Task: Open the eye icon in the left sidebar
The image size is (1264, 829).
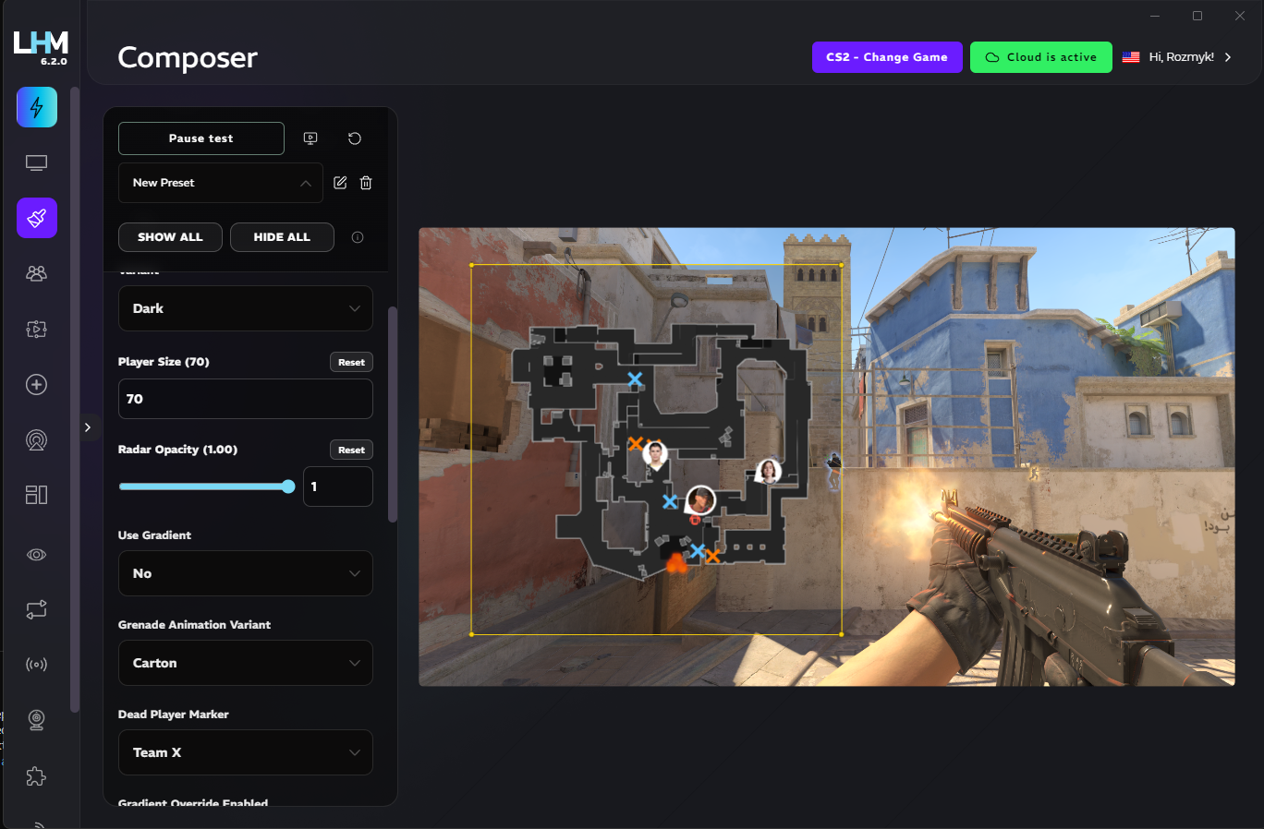Action: (x=37, y=554)
